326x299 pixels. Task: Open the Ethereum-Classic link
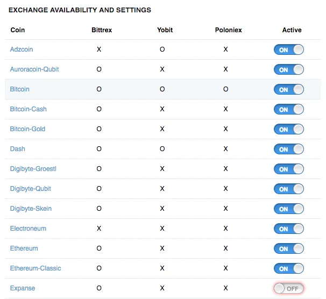coord(36,268)
